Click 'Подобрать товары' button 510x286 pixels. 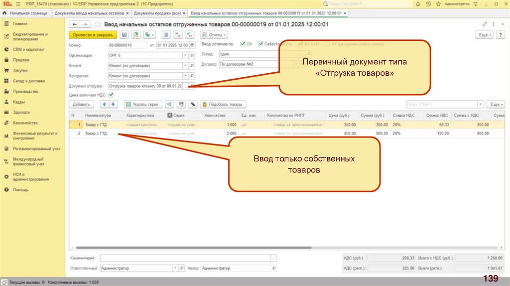pos(223,105)
